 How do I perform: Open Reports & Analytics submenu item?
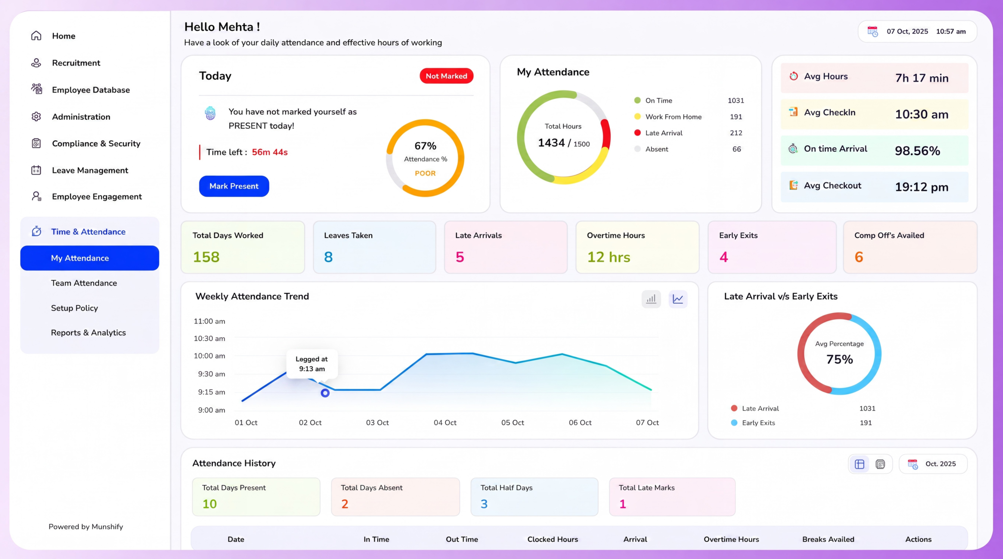coord(90,333)
